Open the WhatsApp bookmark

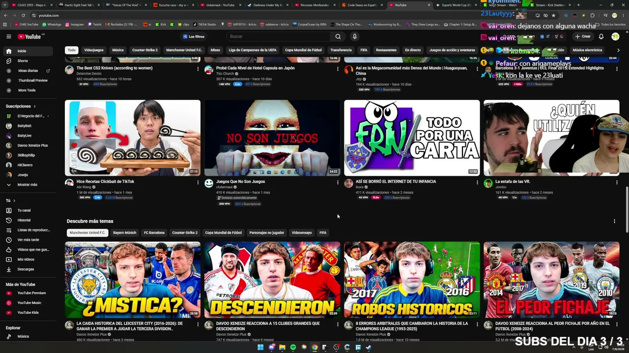click(52, 25)
